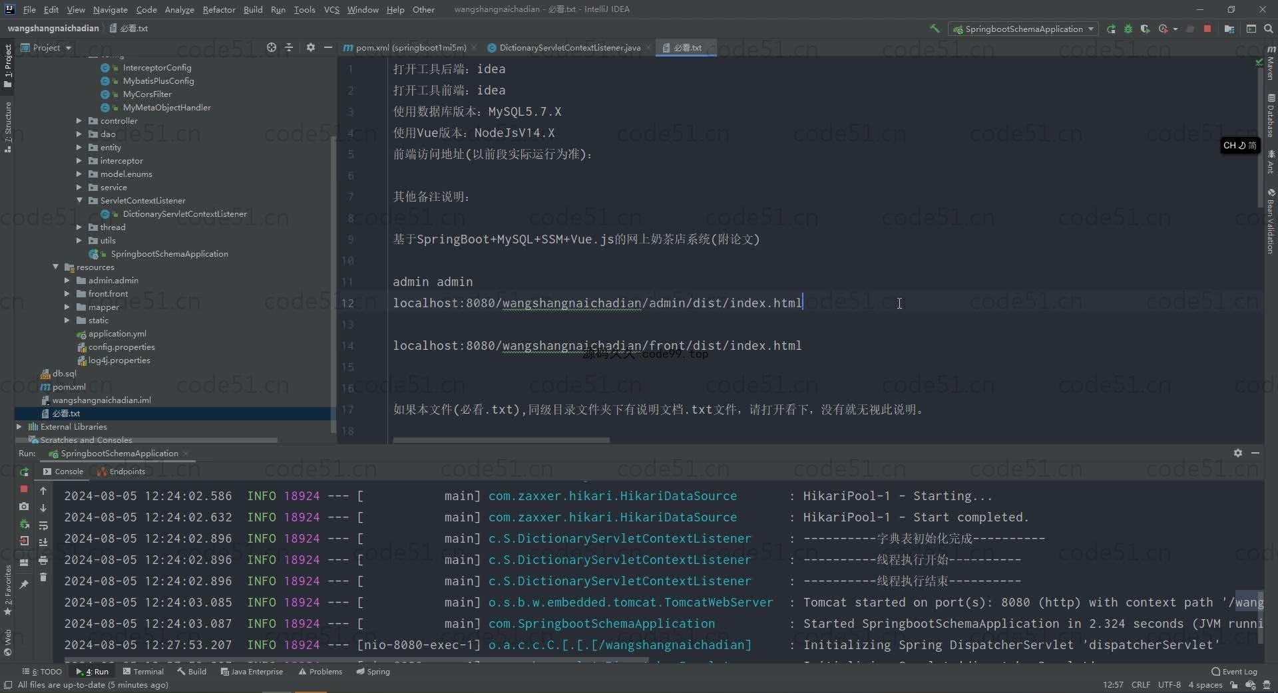Click the CRLF line separator in status bar
The height and width of the screenshot is (693, 1278).
click(x=1140, y=685)
